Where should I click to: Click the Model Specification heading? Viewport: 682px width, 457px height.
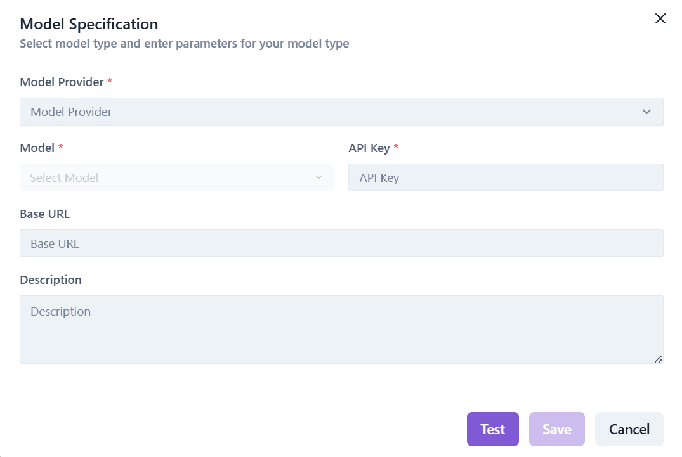89,24
